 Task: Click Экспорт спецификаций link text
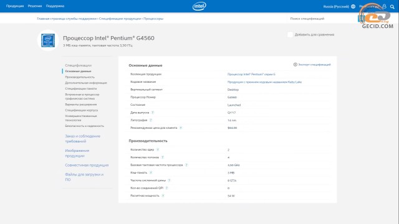coord(314,65)
